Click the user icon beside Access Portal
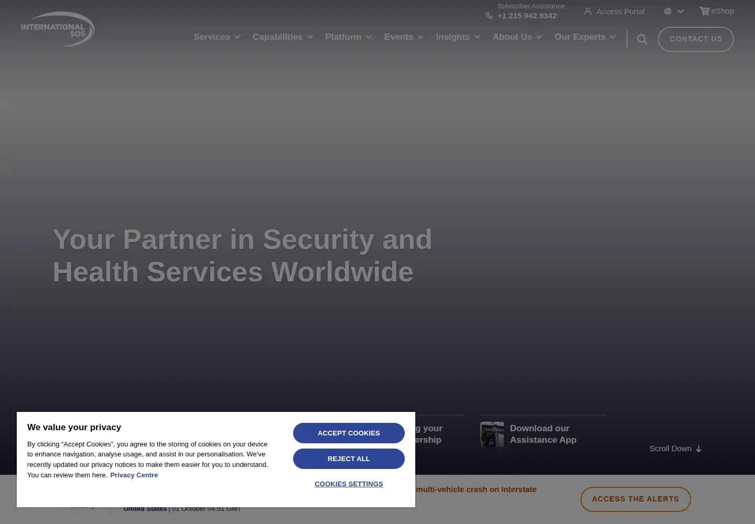 588,12
